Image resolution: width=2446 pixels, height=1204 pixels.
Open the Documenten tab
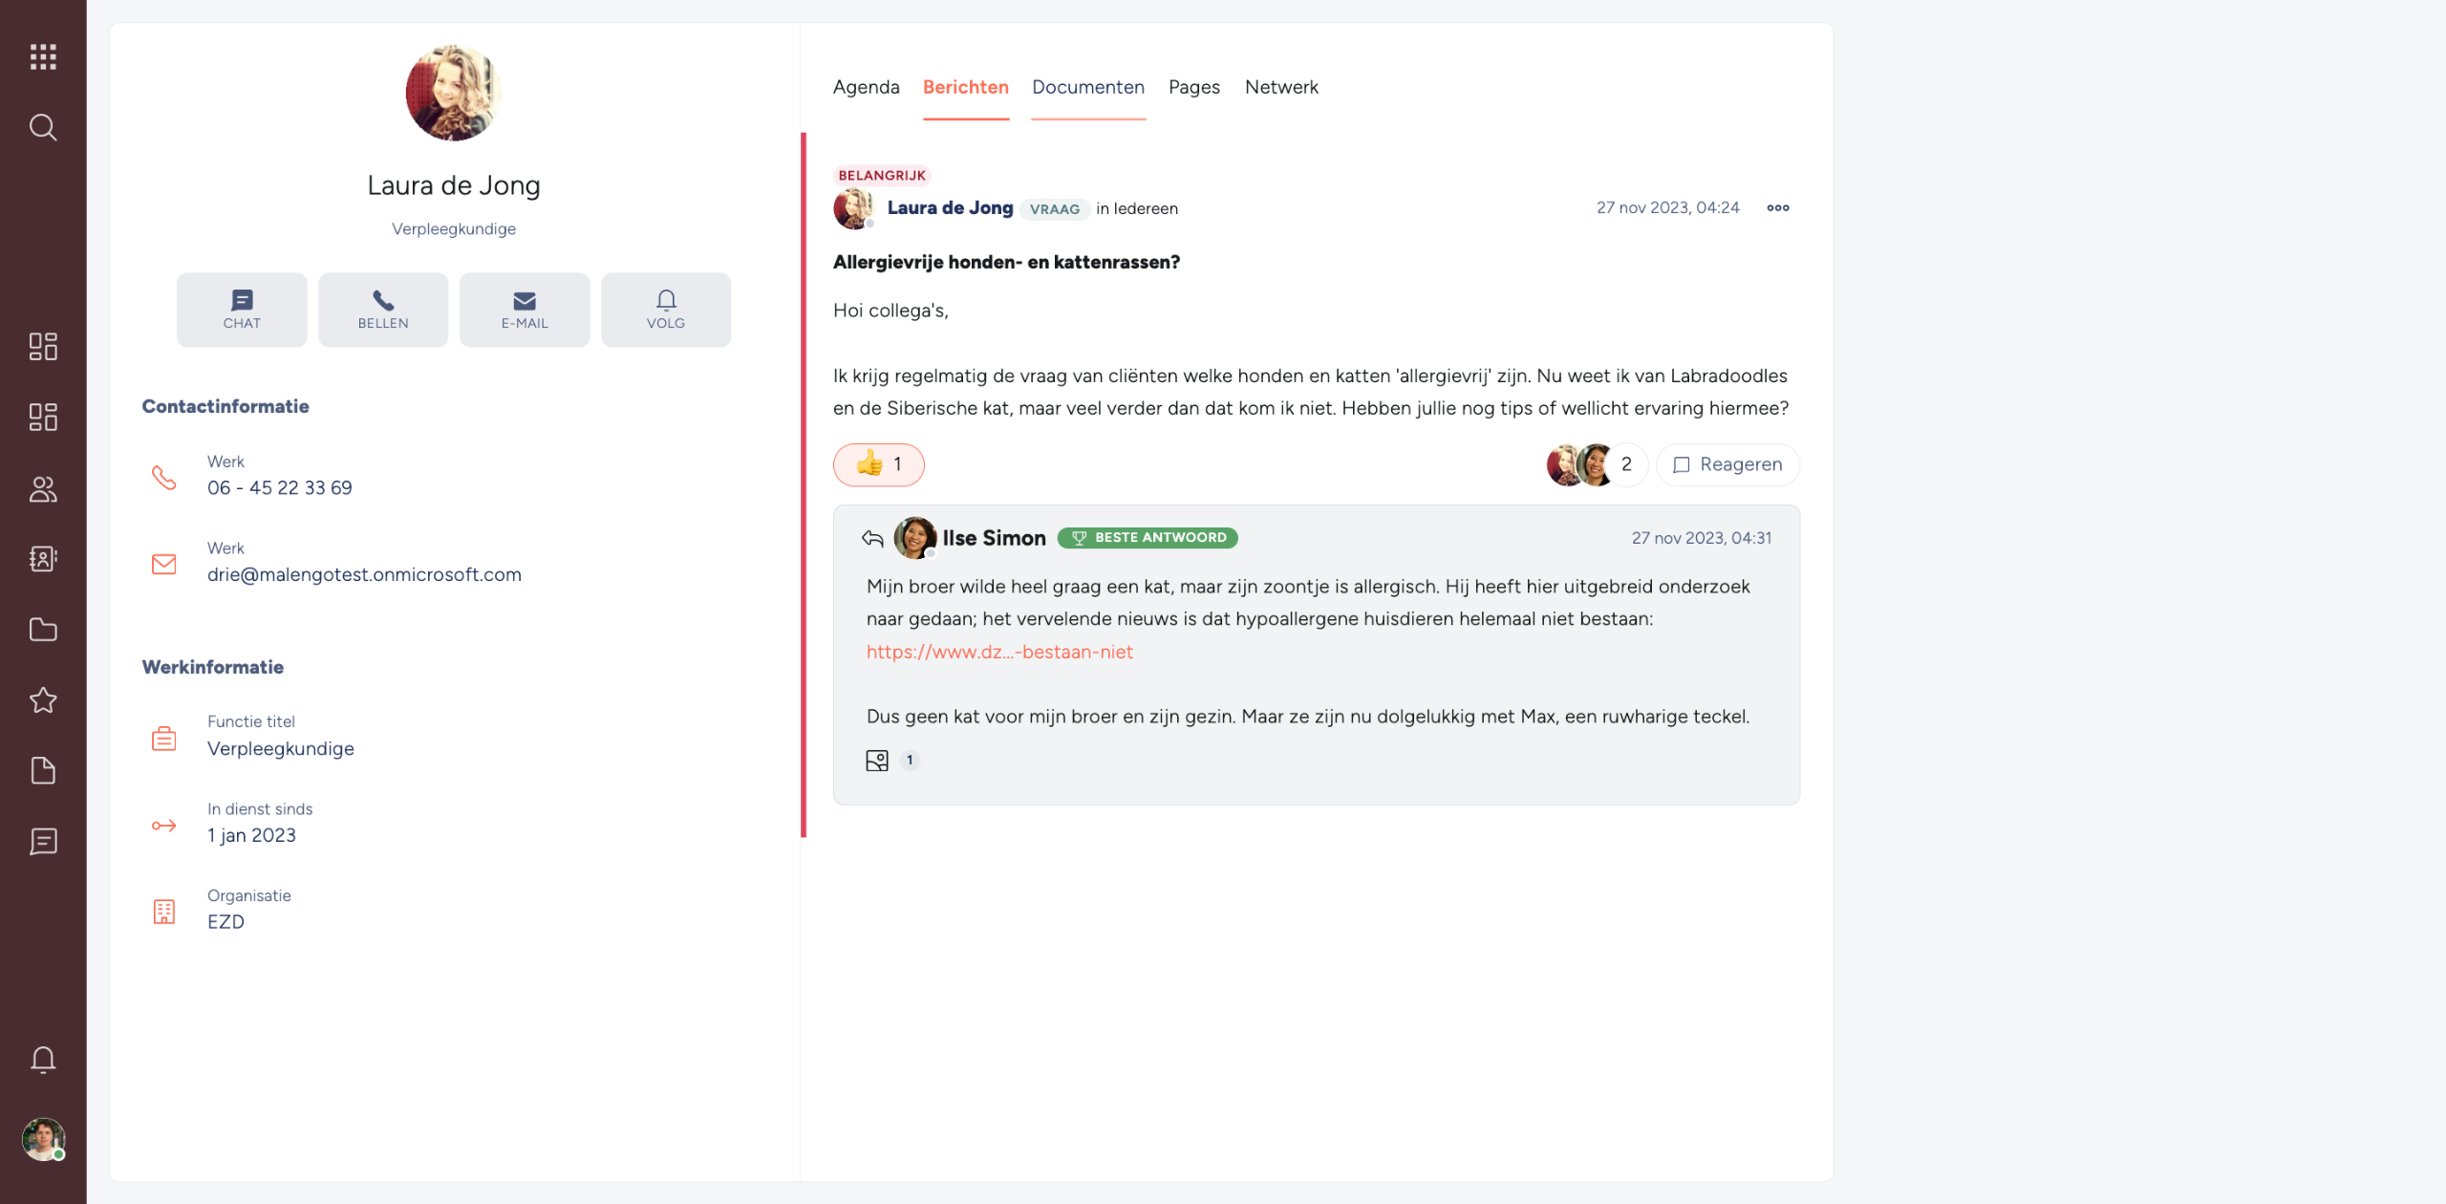click(x=1088, y=87)
